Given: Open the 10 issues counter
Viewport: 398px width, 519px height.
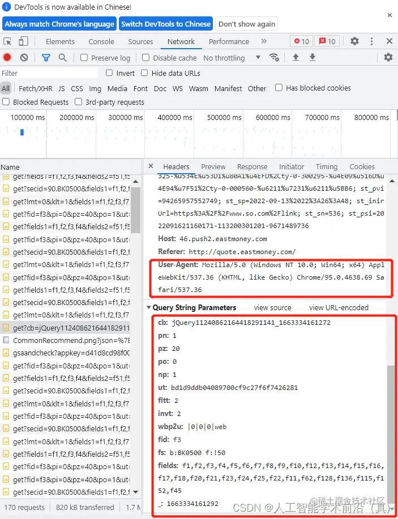Looking at the screenshot, I should (x=327, y=41).
